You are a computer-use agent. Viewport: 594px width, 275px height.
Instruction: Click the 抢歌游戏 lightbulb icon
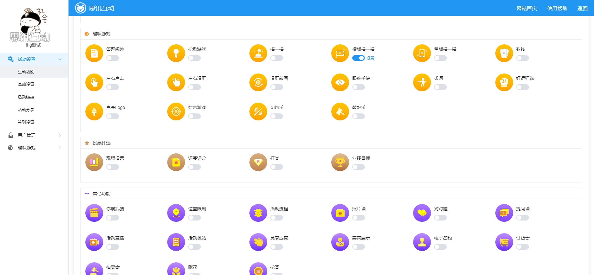tap(176, 53)
